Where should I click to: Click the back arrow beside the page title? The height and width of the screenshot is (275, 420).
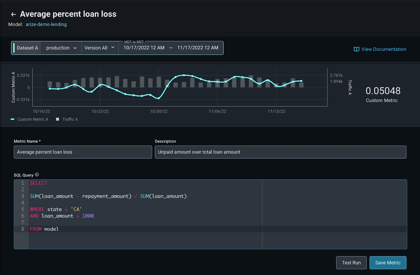coord(13,14)
